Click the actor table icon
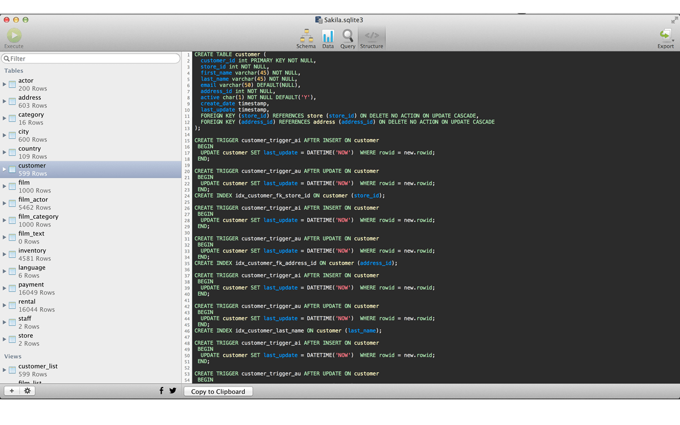This screenshot has height=425, width=680. 12,84
